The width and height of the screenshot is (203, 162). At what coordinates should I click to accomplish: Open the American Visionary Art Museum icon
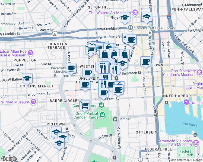pos(196,142)
